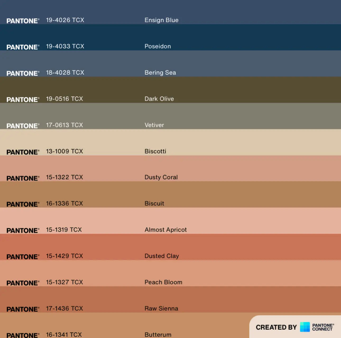The image size is (341, 338).
Task: Click the Pantone Connect gradient square icon
Action: (x=305, y=327)
